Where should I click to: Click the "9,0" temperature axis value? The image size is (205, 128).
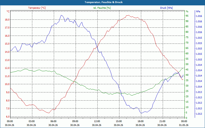[8, 92]
